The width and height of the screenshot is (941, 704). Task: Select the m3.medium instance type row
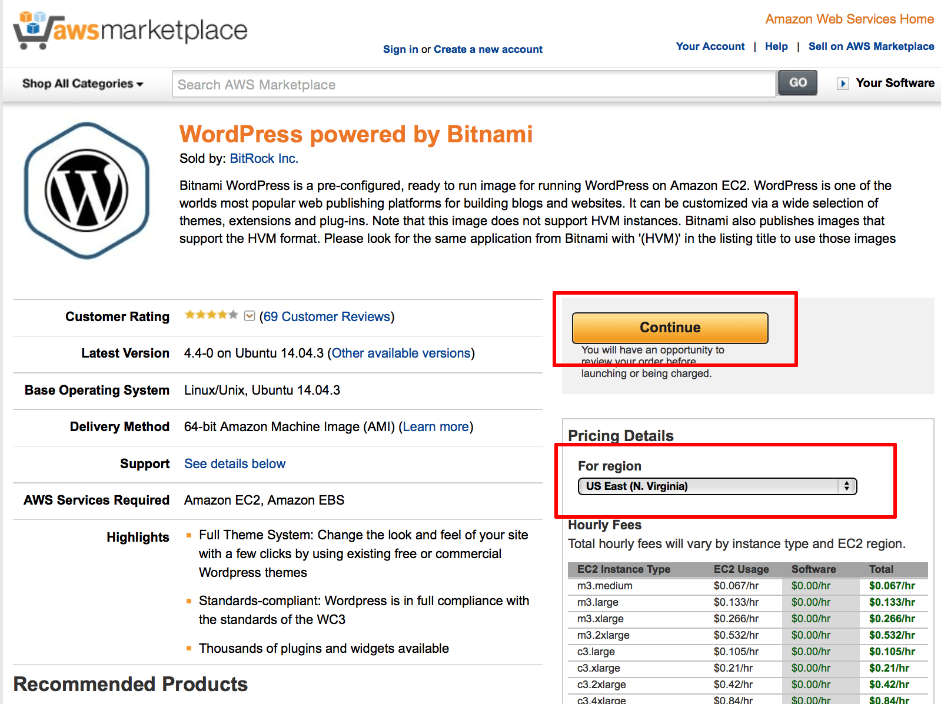tap(748, 586)
